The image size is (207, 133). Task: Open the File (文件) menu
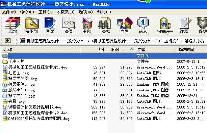pyautogui.click(x=9, y=12)
